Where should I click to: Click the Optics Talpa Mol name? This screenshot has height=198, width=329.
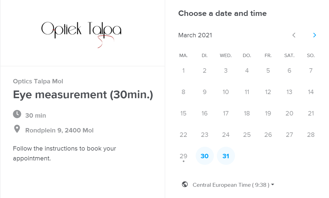point(38,81)
